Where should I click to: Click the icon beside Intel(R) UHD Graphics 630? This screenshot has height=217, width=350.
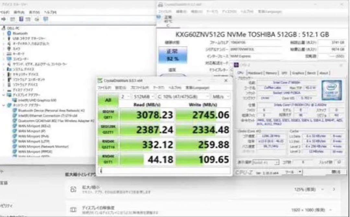coord(15,100)
